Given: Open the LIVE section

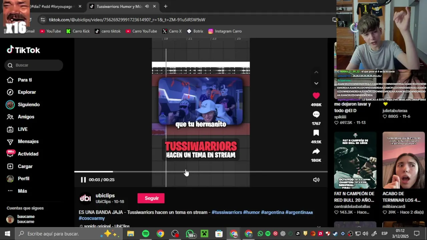Looking at the screenshot, I should coord(17,129).
